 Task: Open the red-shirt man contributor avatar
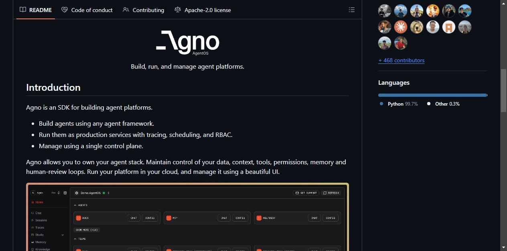coord(401,43)
